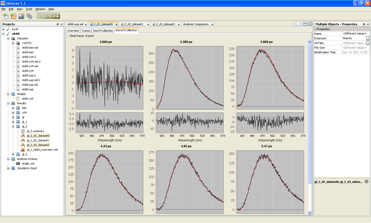
Task: Select the nk88.xml model file icon
Action: 18,99
